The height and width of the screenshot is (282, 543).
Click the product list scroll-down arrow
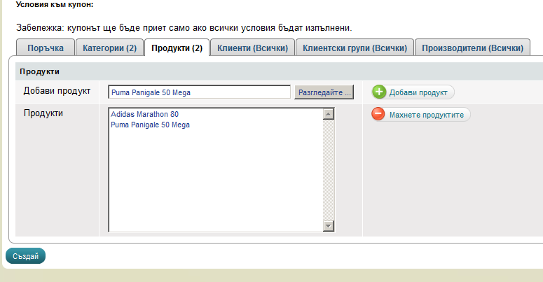tap(329, 225)
